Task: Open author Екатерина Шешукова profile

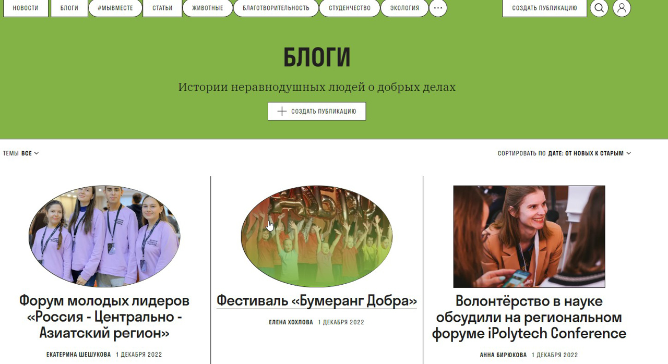Action: click(79, 355)
